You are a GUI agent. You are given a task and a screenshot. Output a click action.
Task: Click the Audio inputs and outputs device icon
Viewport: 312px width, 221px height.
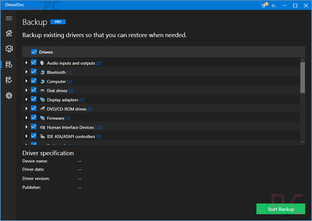click(x=42, y=63)
